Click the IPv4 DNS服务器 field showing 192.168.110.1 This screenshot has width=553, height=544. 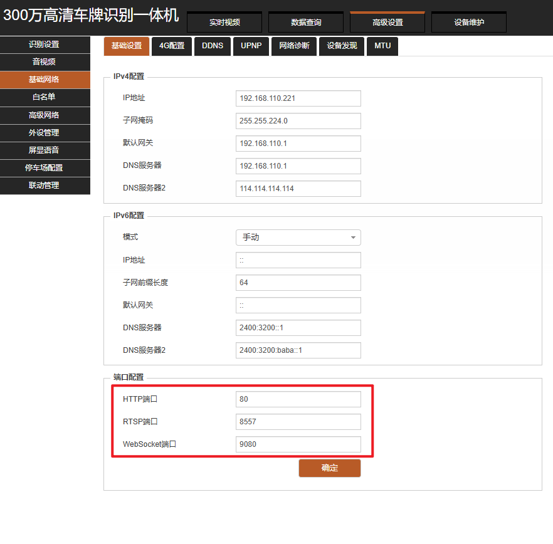[x=298, y=166]
